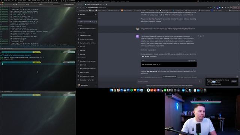Image resolution: width=240 pixels, height=135 pixels.
Task: Click Regenerate response
Action: pos(169,76)
